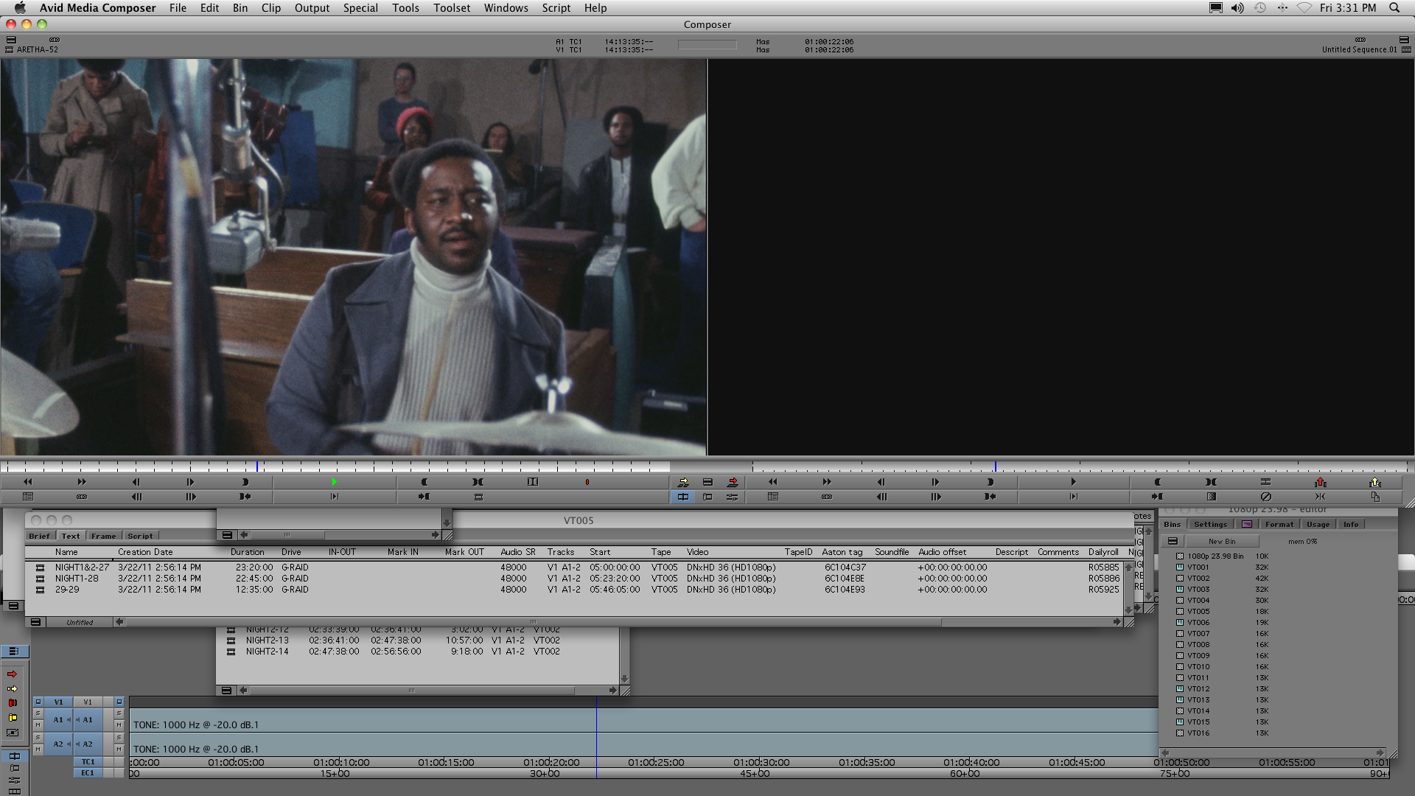Toggle Solo on record track A1
1415x796 pixels.
(119, 714)
